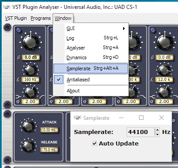Click the 0.50 ms attack value
The height and width of the screenshot is (168, 178).
[x=49, y=130]
